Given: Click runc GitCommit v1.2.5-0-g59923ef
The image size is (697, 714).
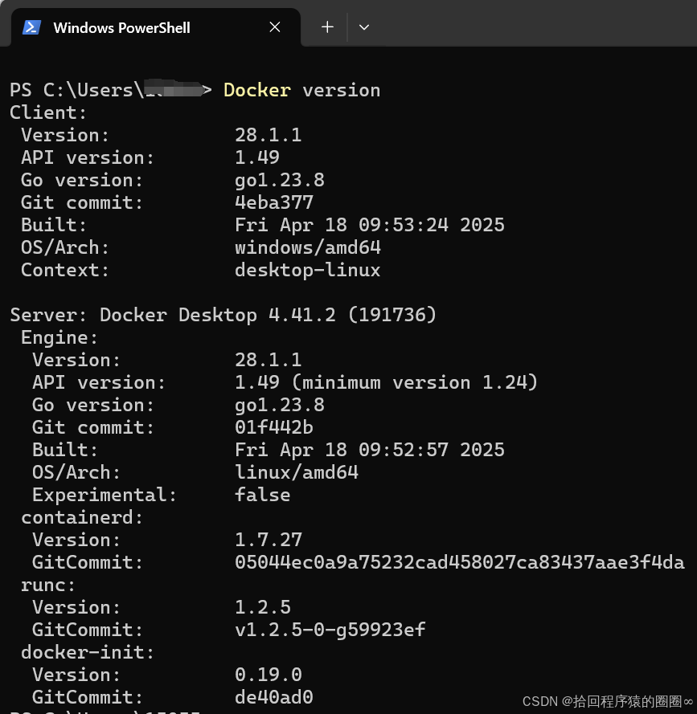Looking at the screenshot, I should tap(330, 630).
